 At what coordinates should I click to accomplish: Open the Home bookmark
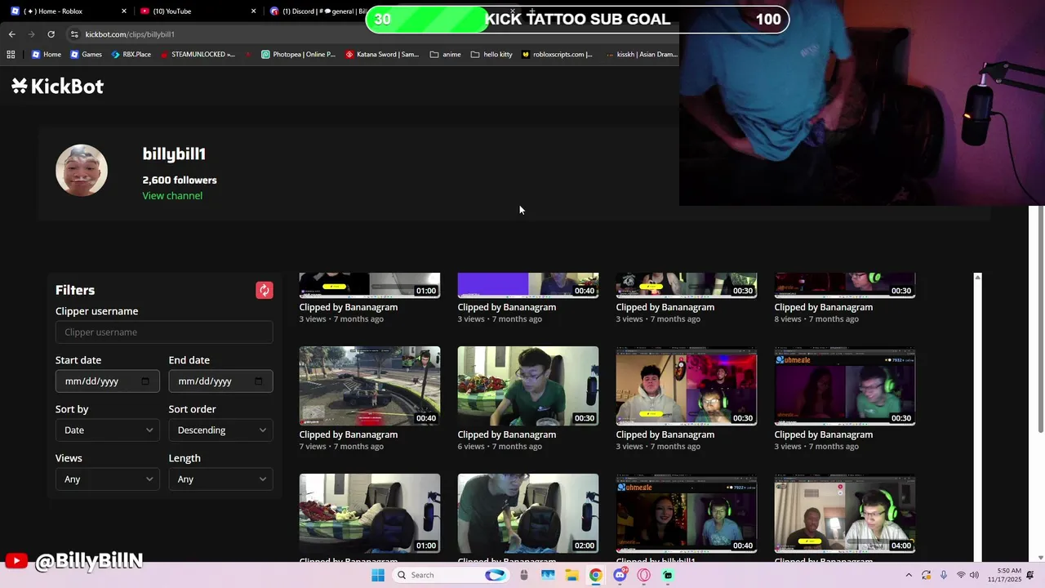[x=47, y=55]
